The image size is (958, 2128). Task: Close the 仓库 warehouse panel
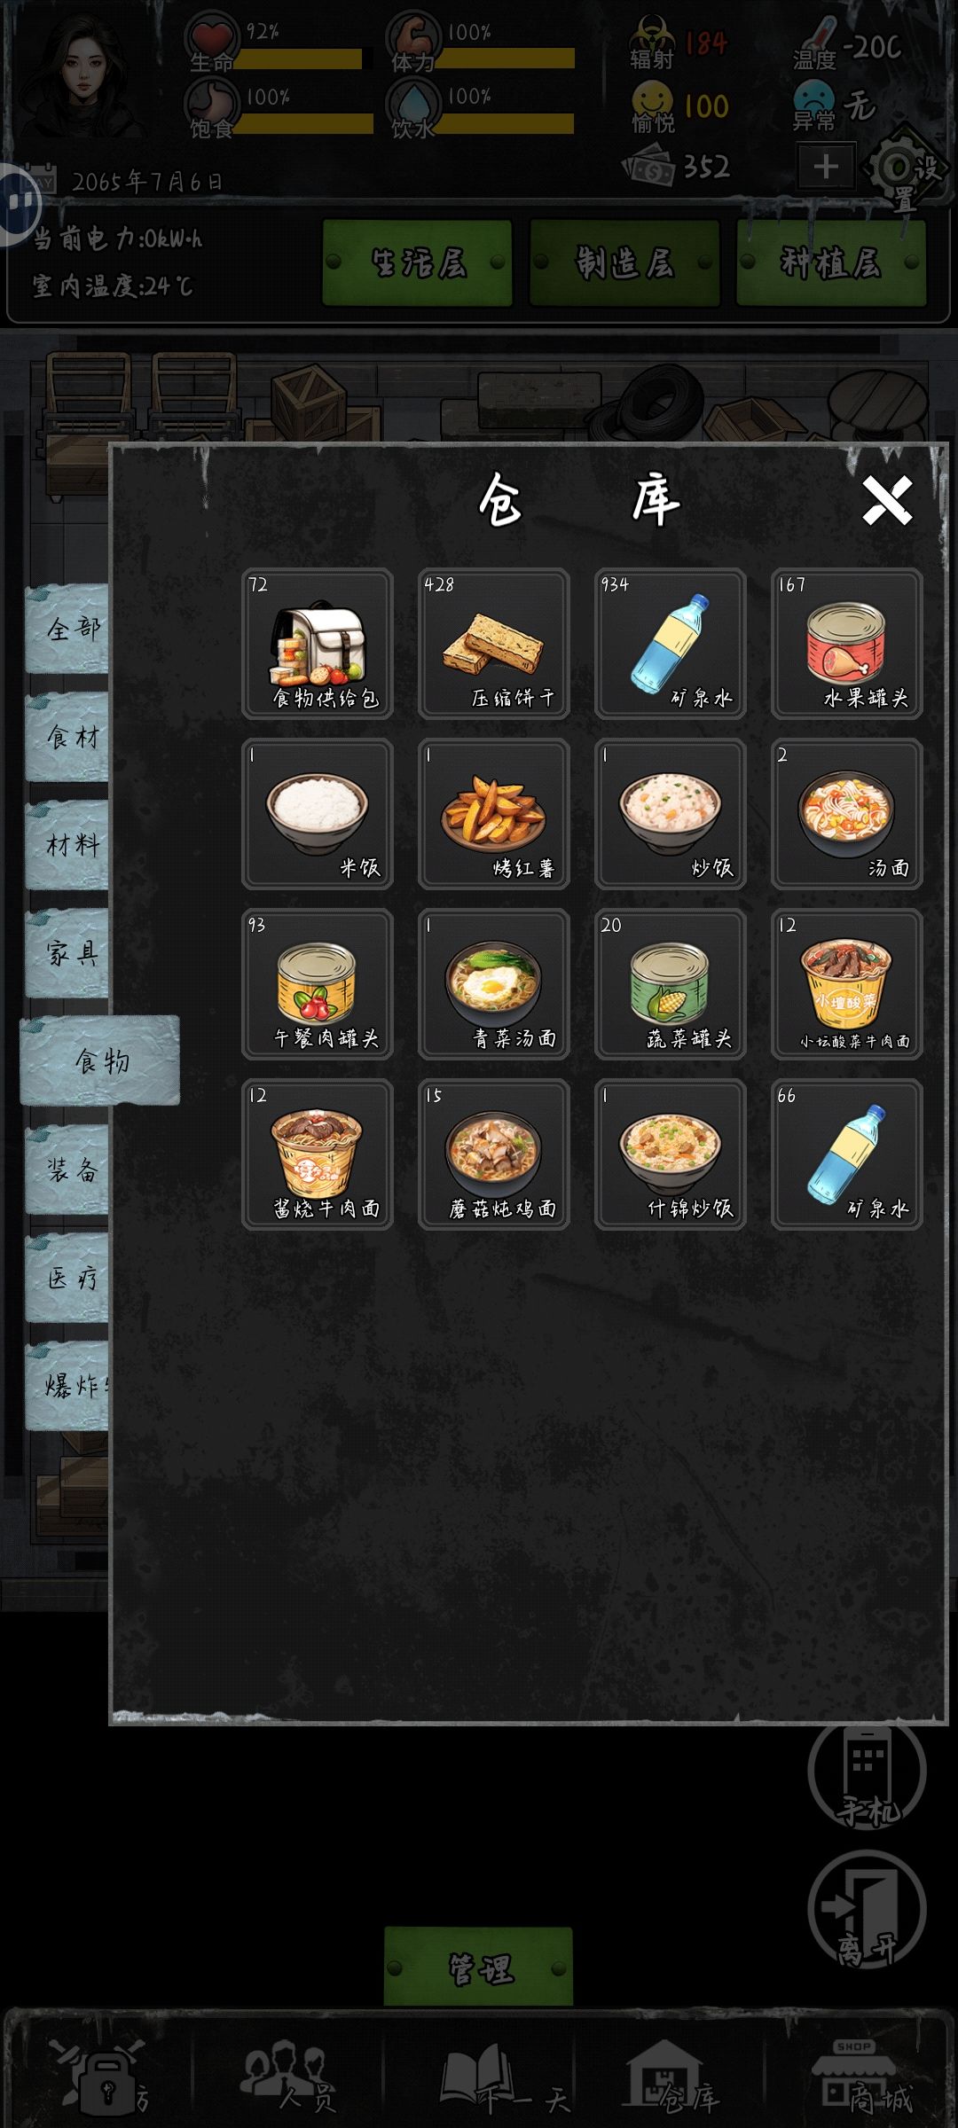pos(887,501)
